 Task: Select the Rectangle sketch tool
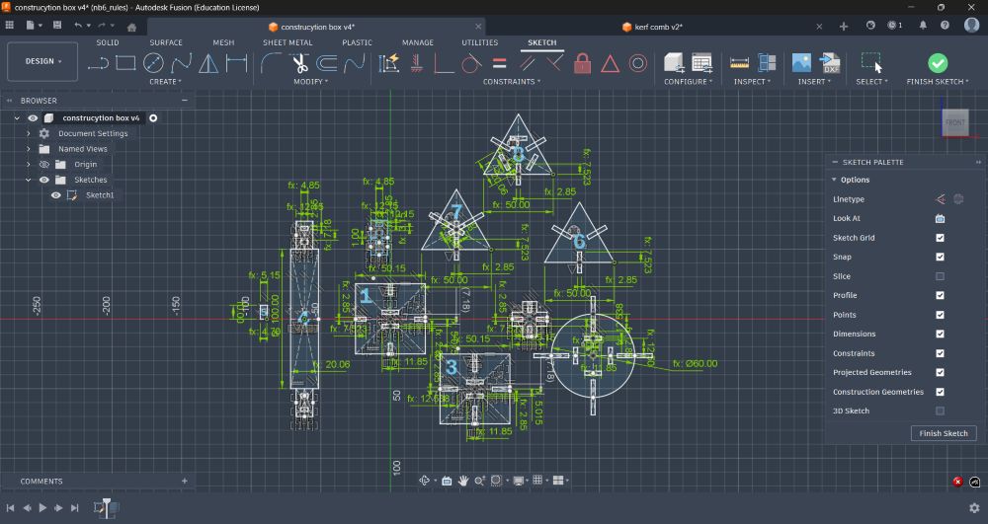tap(125, 63)
